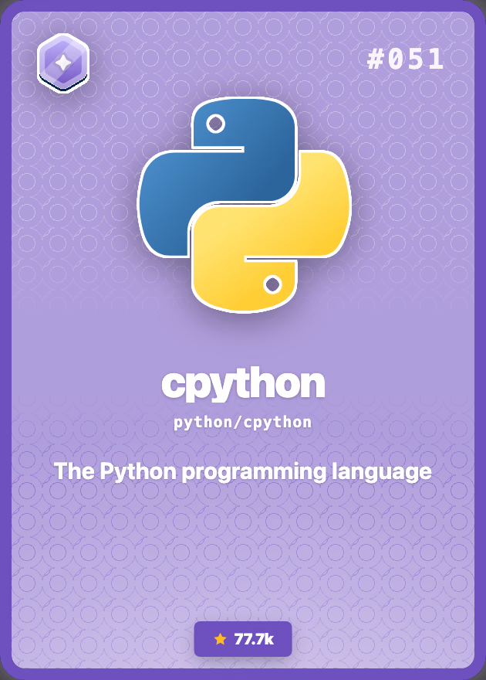
Task: Click the 77.7k stars badge
Action: click(243, 639)
